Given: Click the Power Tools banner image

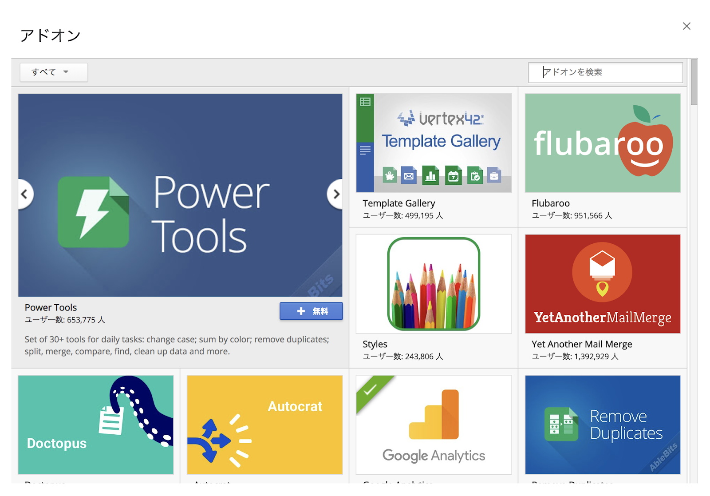Looking at the screenshot, I should [180, 195].
